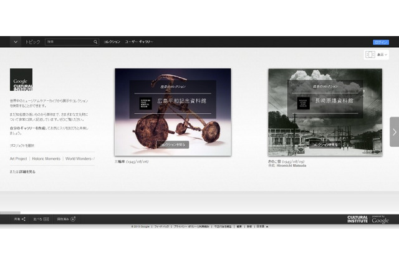
Task: Click the search magnifier icon
Action: pos(95,42)
